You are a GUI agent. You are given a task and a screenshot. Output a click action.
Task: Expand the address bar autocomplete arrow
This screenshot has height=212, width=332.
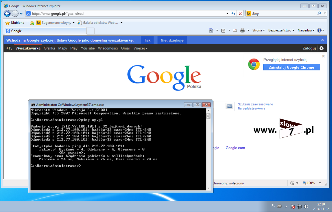tap(228, 13)
